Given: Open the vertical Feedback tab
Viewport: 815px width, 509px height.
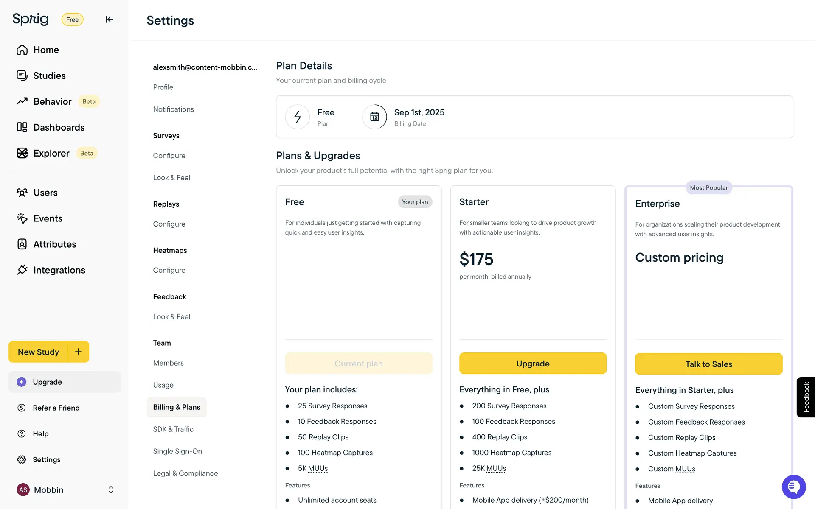Looking at the screenshot, I should tap(806, 397).
